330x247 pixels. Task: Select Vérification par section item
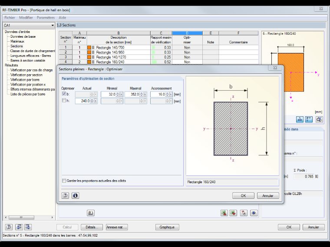26,75
